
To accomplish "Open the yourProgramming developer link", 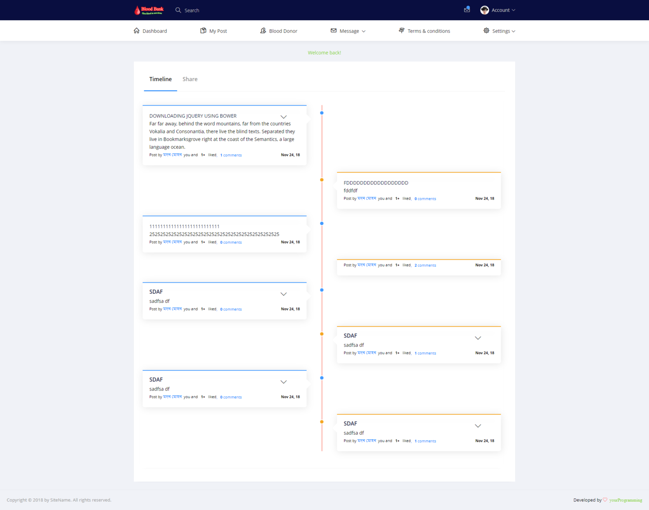I will [x=626, y=500].
